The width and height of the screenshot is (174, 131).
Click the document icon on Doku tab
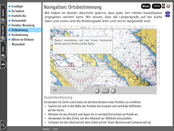(x=3, y=56)
